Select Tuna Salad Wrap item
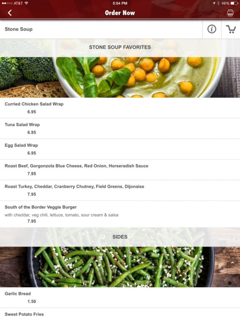Image resolution: width=240 pixels, height=320 pixels. (120, 129)
